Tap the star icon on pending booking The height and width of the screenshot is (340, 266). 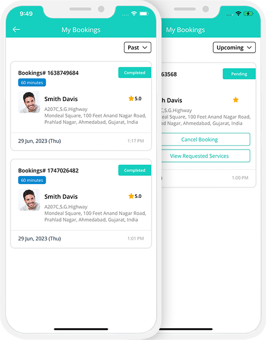(x=236, y=100)
